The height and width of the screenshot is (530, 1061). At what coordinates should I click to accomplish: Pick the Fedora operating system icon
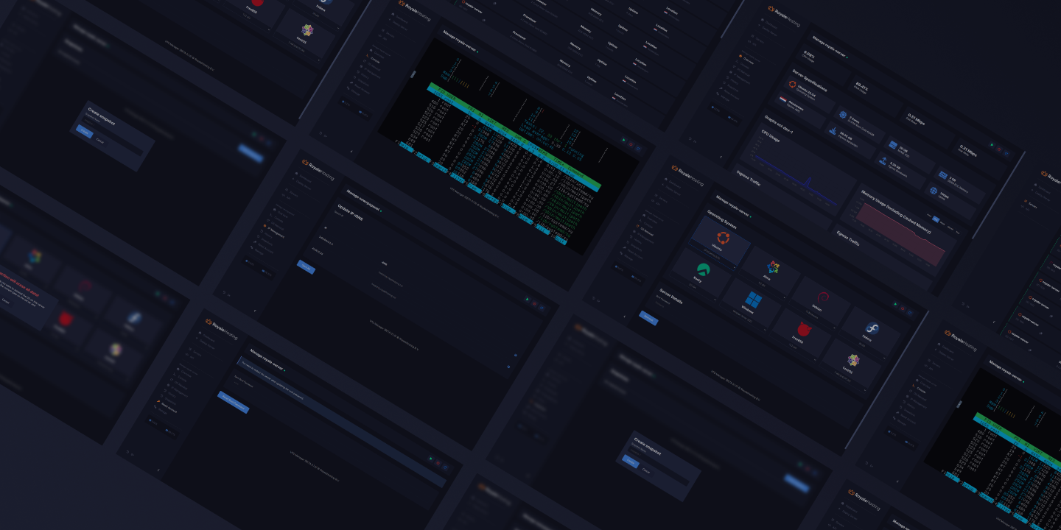tap(873, 328)
